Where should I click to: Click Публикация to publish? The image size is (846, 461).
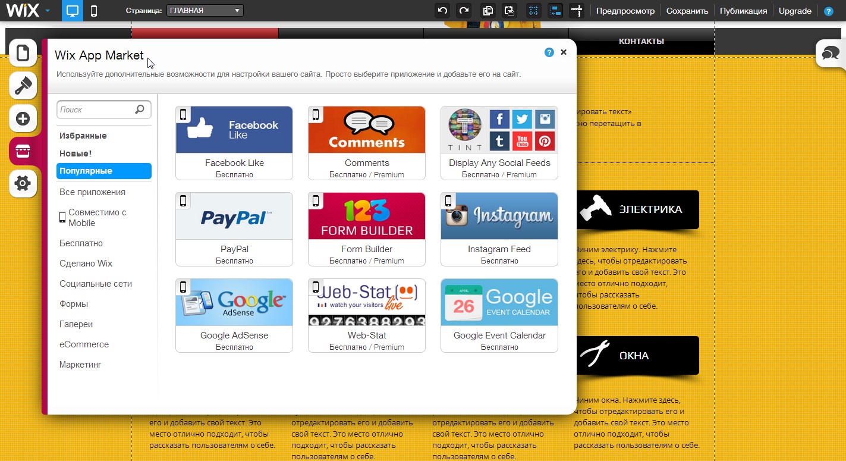pyautogui.click(x=743, y=11)
